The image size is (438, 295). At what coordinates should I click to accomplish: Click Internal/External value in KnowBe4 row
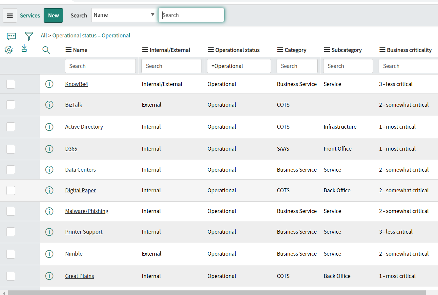pos(162,84)
